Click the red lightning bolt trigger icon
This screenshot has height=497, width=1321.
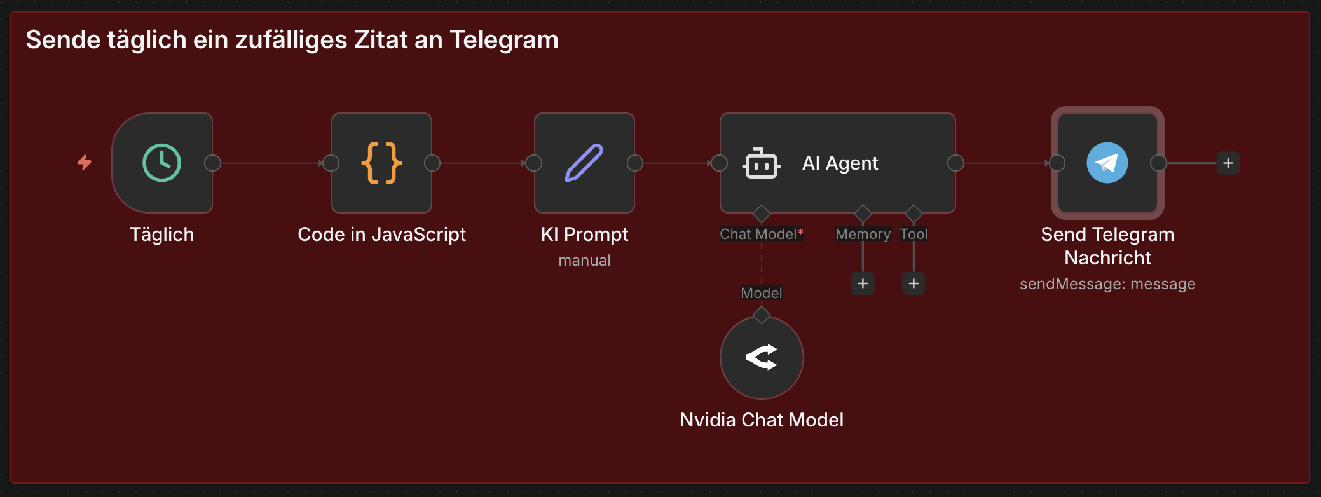85,163
